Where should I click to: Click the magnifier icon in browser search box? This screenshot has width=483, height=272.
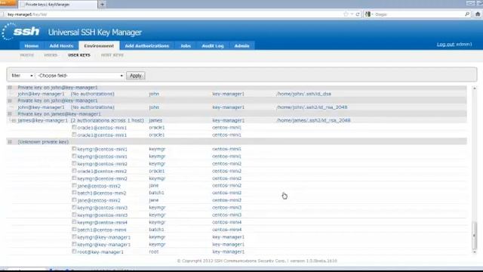467,14
